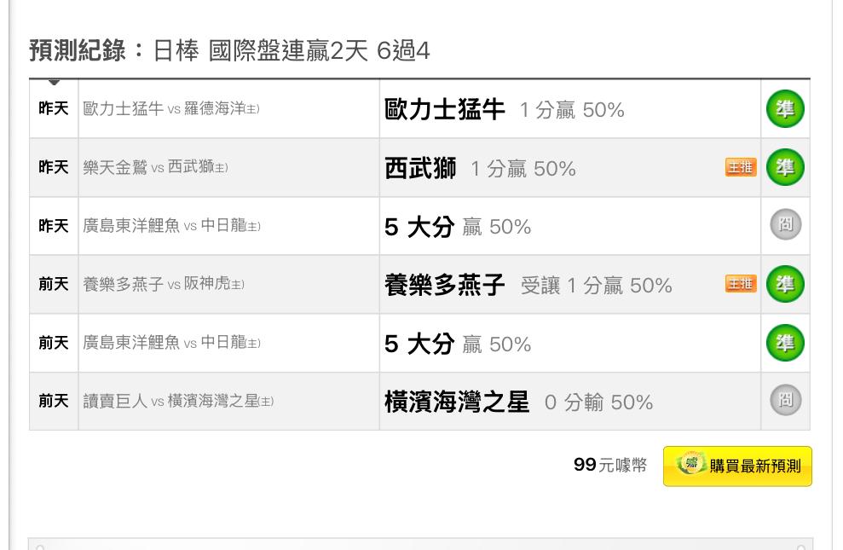Click gray icon for 昨天 5 大分 prediction
This screenshot has height=550, width=843.
click(786, 224)
